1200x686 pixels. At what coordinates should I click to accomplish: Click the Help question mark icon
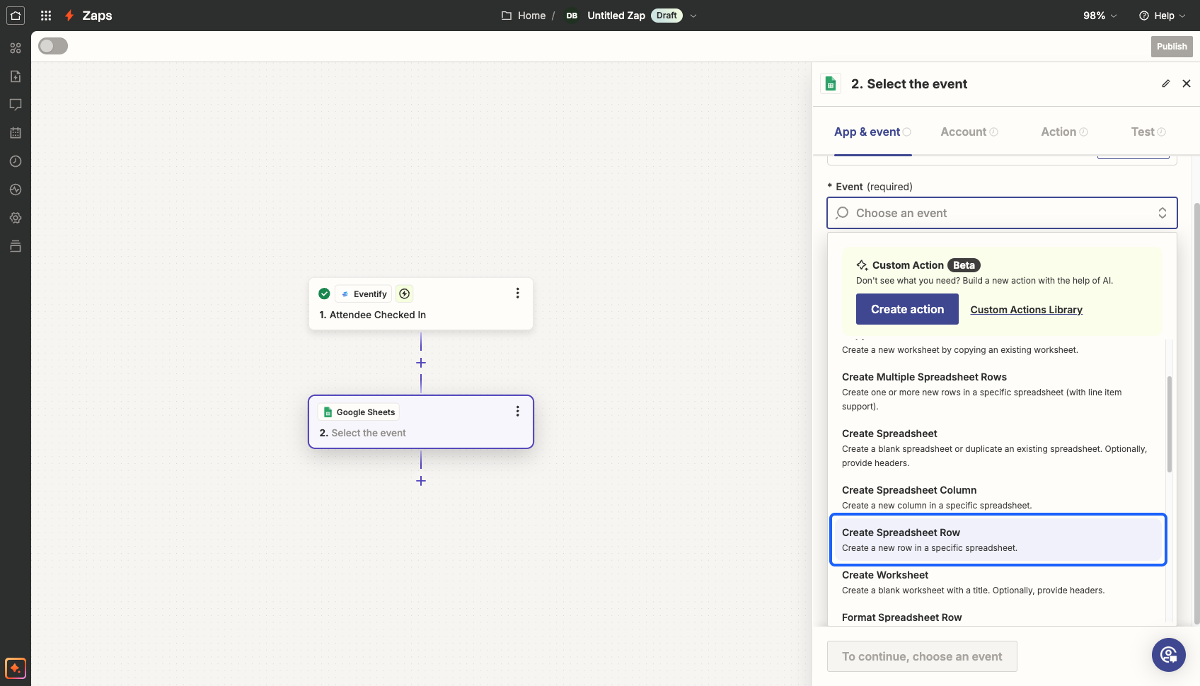point(1144,16)
